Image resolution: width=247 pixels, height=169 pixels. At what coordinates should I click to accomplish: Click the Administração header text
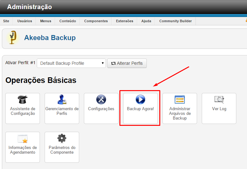click(x=30, y=7)
